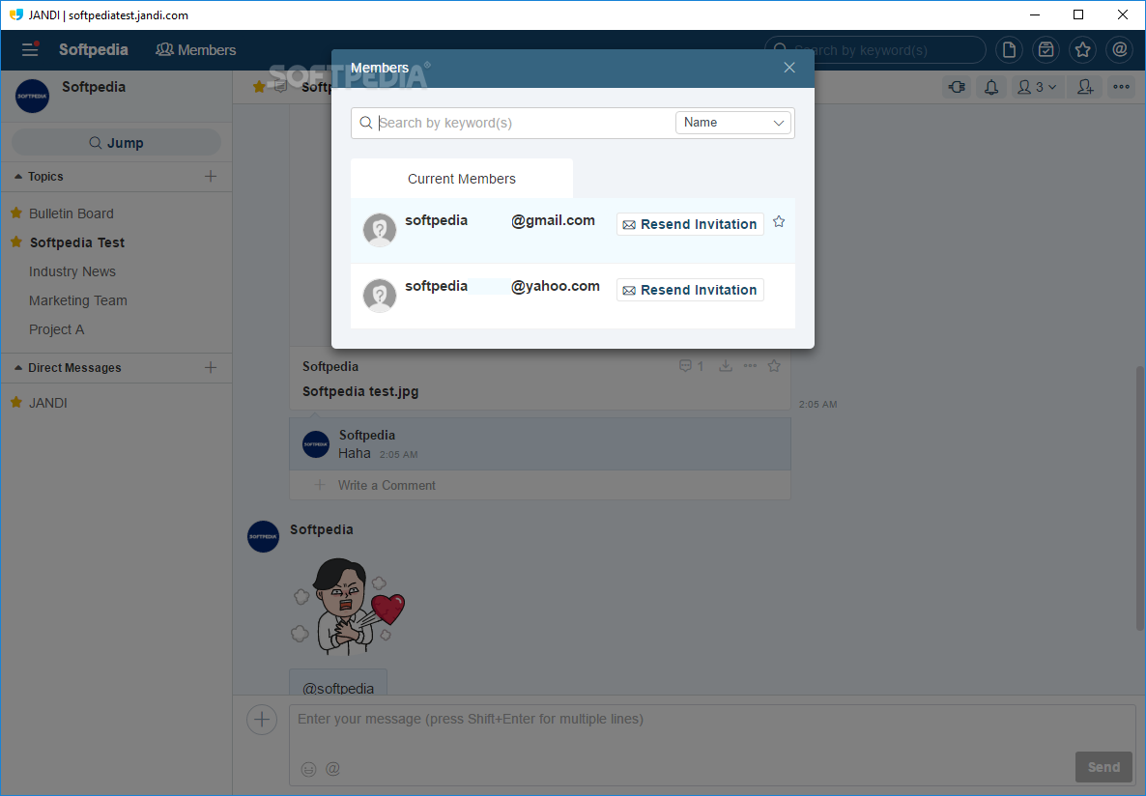Click sticker message Softpedia avatar
This screenshot has width=1146, height=796.
(x=263, y=536)
